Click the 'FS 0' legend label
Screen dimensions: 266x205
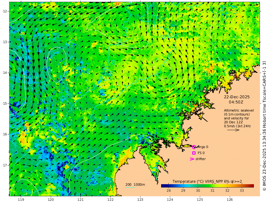pos(201,153)
